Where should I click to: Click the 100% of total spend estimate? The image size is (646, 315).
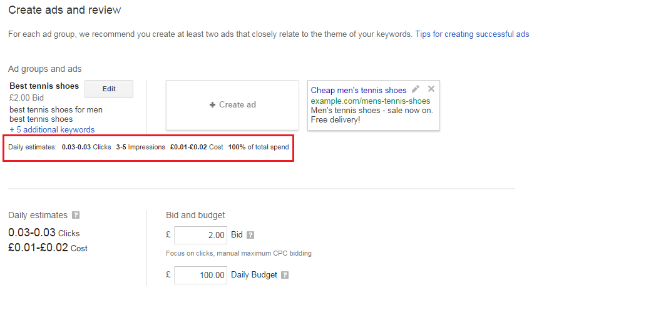coord(259,147)
